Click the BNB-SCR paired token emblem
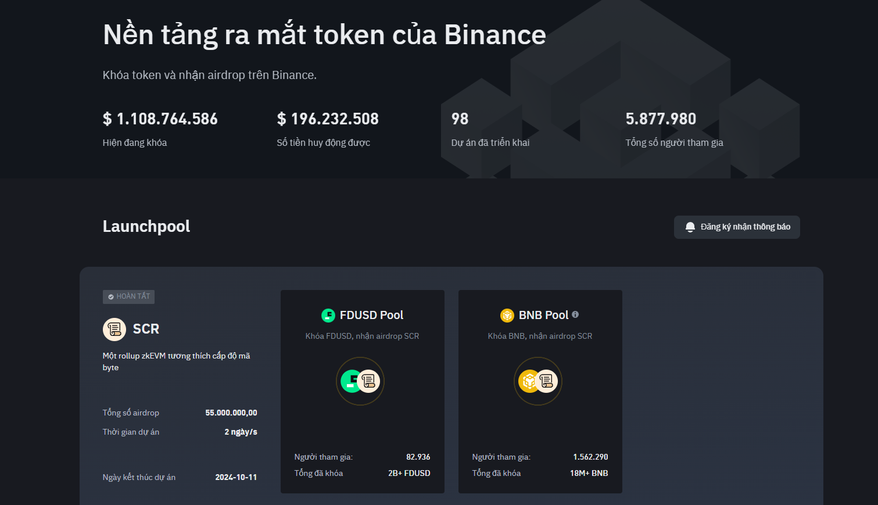 pyautogui.click(x=538, y=381)
